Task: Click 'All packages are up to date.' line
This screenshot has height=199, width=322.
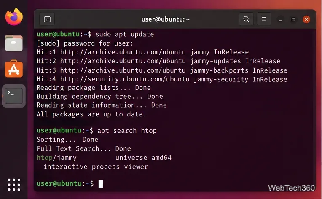Action: point(91,114)
